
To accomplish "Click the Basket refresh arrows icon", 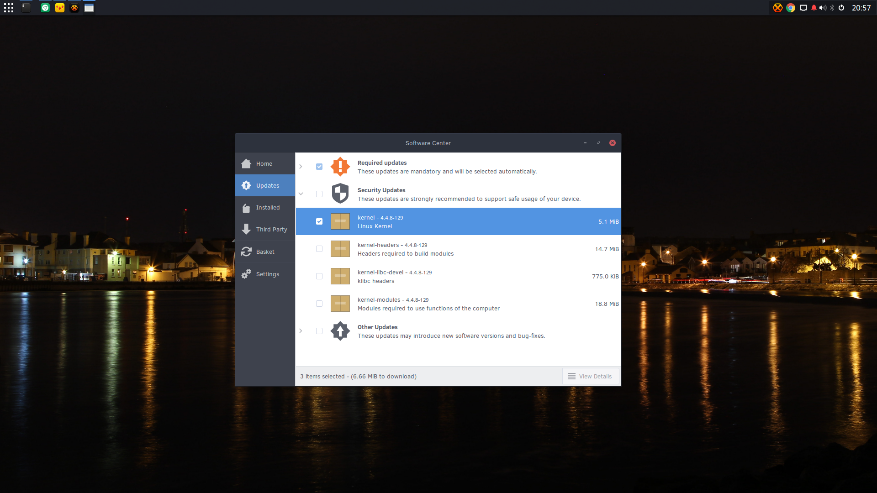I will click(x=246, y=252).
